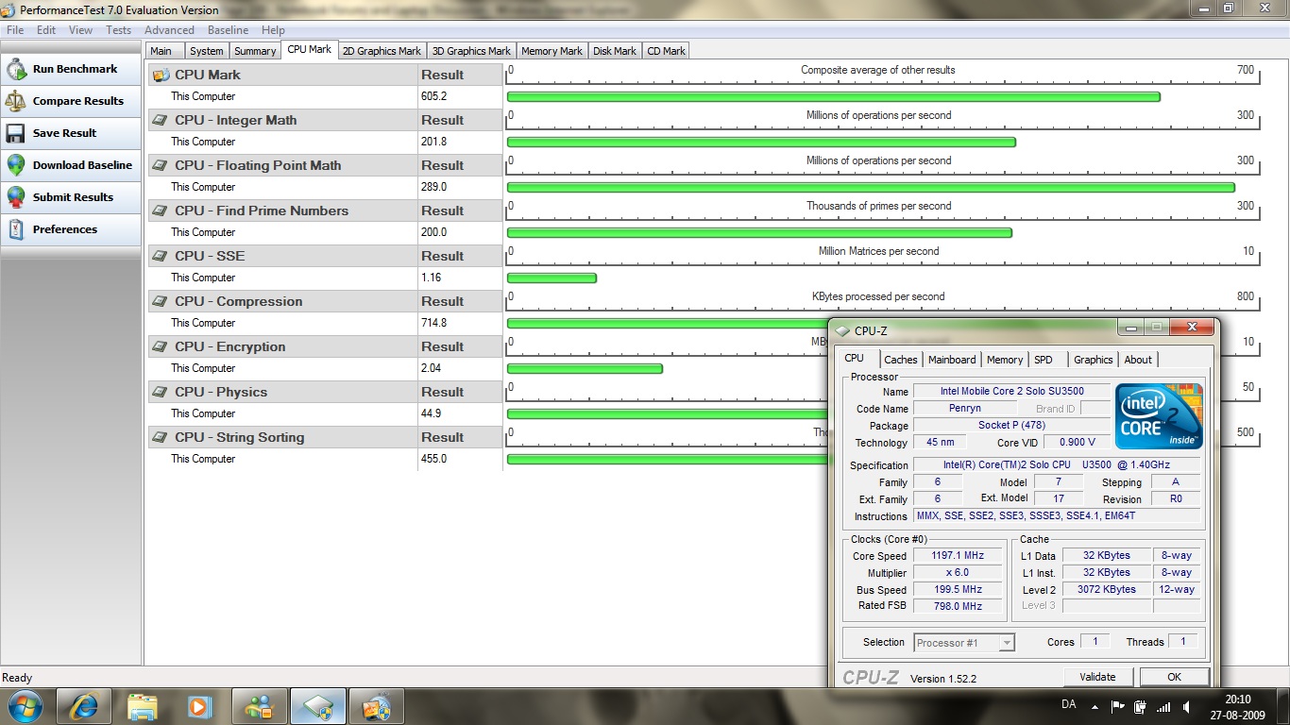Click the taskbar icon showing a monitor with shield
Image resolution: width=1290 pixels, height=725 pixels.
click(x=376, y=706)
